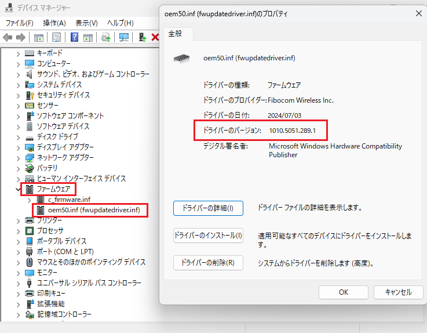Click the Update driver gear toolbar icon

(x=106, y=37)
